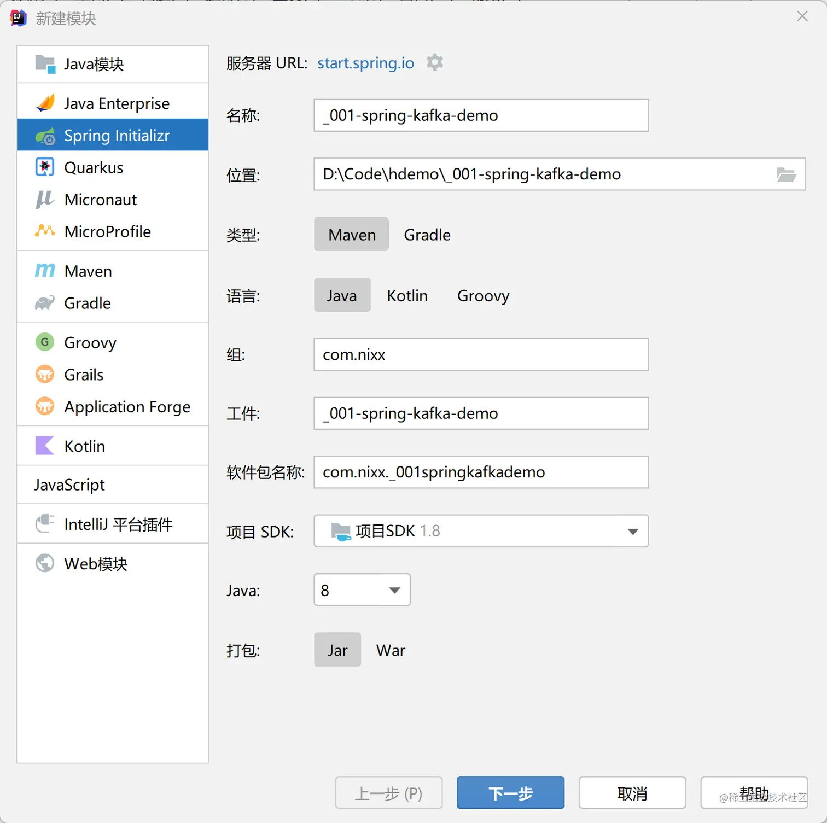This screenshot has height=823, width=827.
Task: Switch language to Groovy option
Action: (x=484, y=296)
